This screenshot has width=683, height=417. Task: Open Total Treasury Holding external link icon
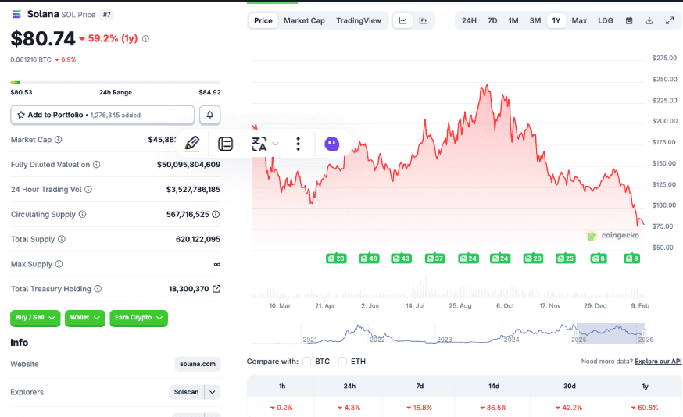(x=216, y=289)
